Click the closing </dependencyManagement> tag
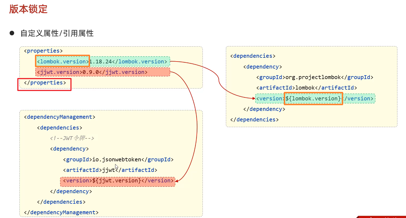 point(61,212)
